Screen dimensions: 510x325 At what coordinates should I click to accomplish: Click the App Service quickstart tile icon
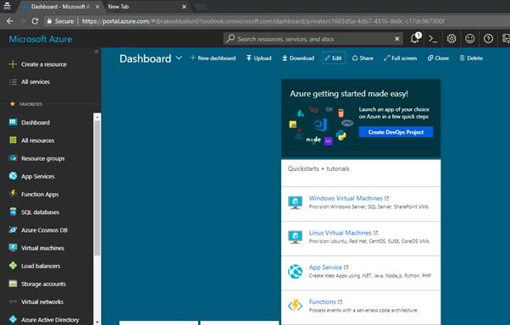(x=295, y=272)
